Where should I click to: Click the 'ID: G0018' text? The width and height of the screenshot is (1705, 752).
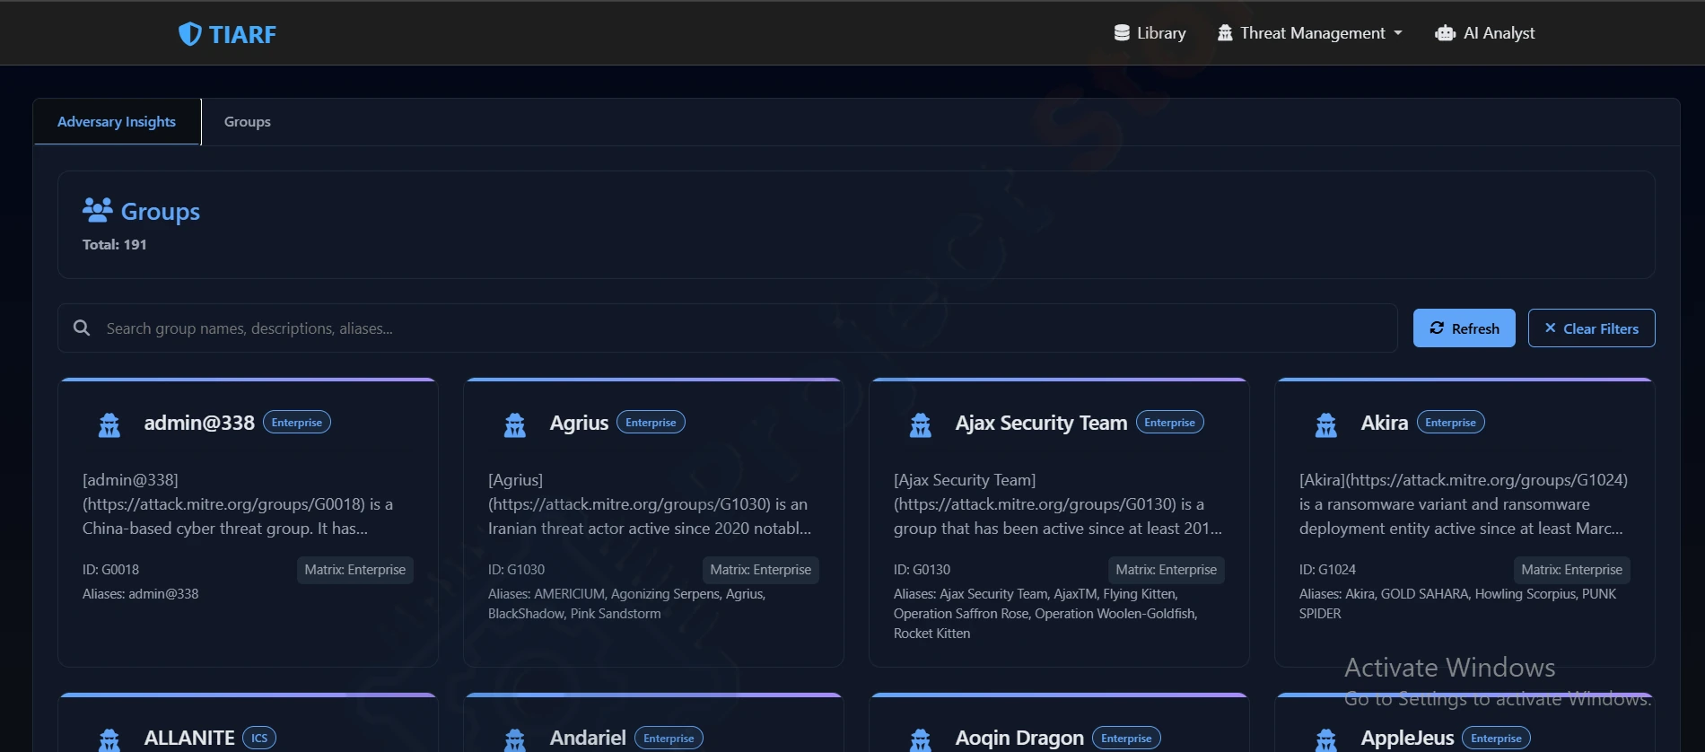111,570
